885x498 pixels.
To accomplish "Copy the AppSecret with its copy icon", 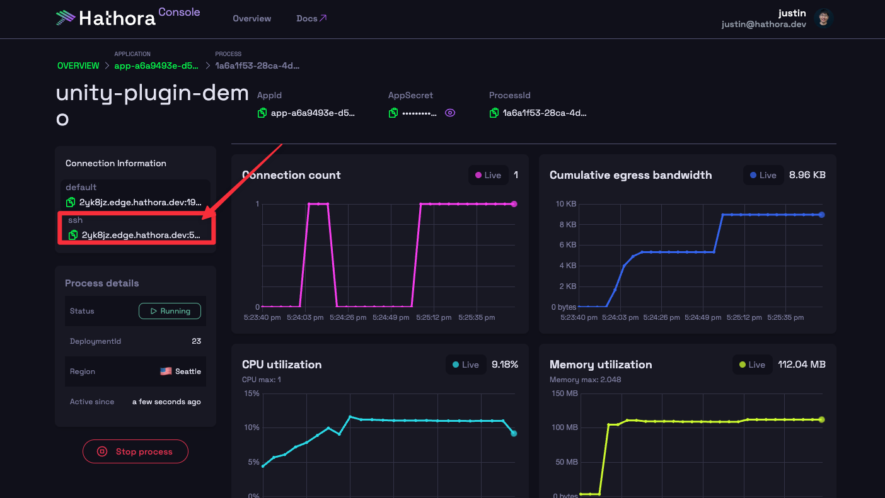I will click(393, 113).
